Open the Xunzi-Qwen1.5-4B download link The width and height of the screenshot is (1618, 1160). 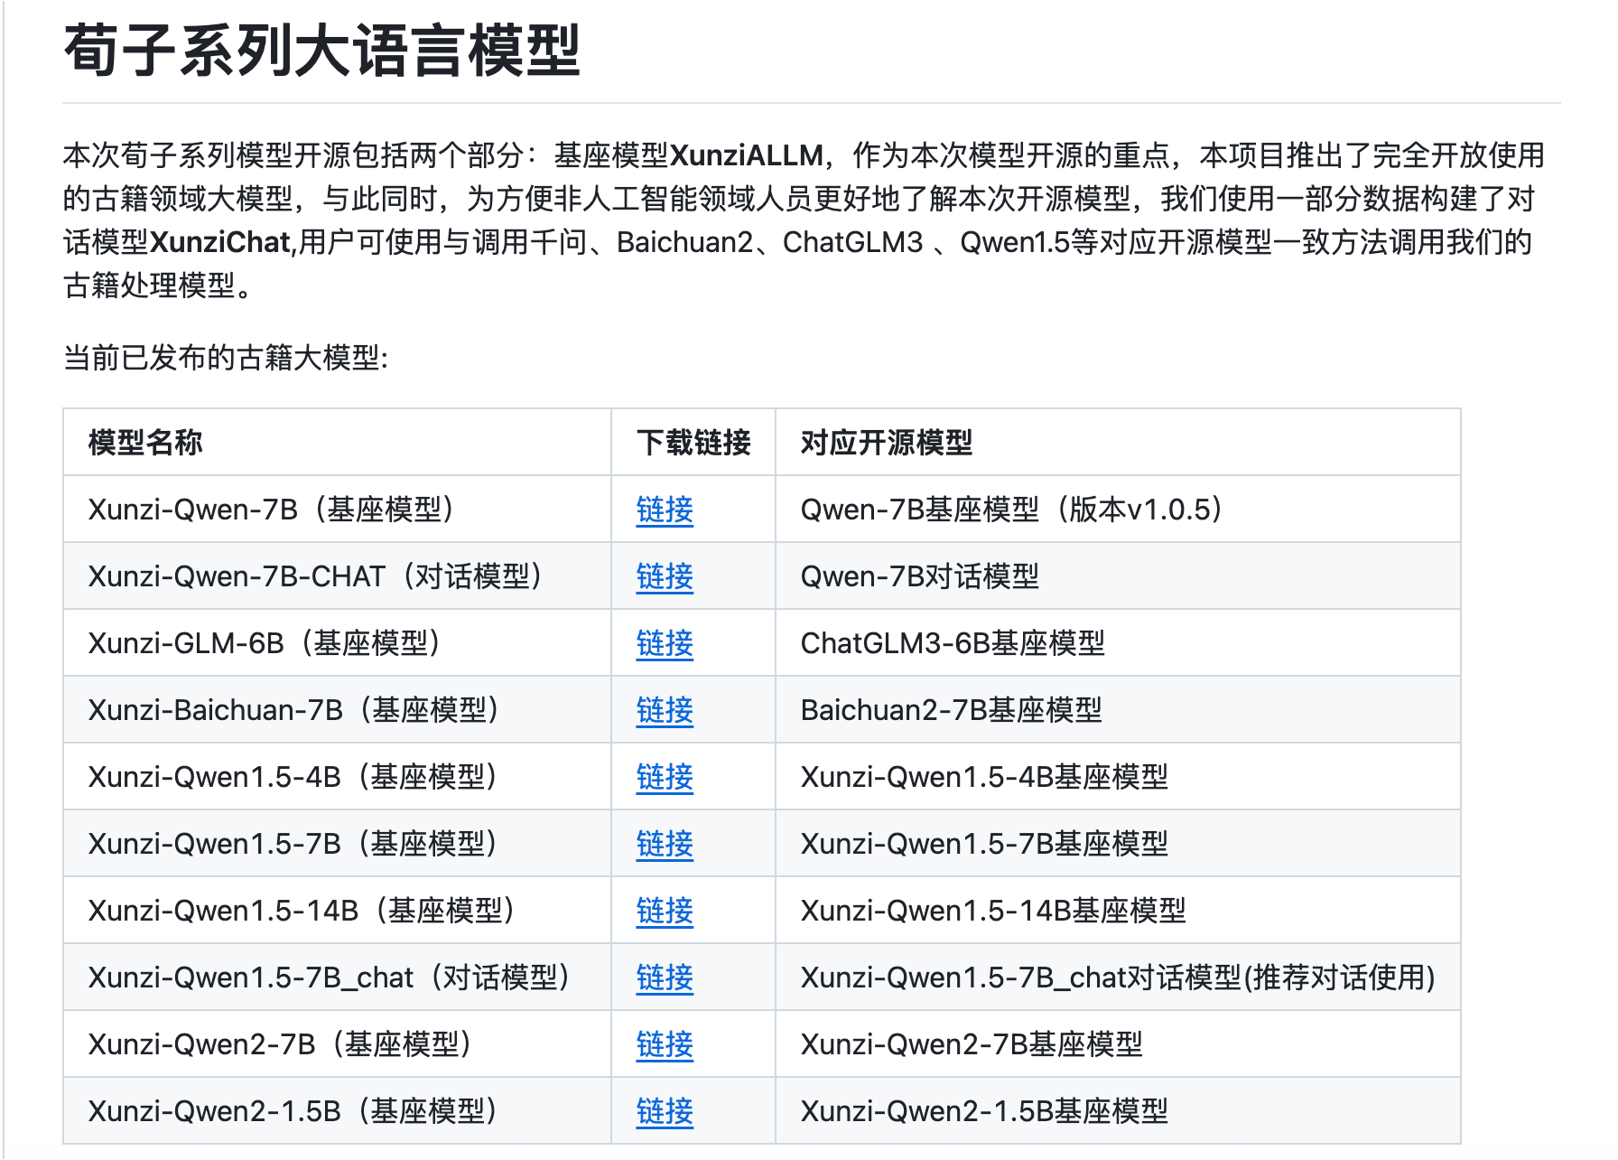tap(664, 777)
